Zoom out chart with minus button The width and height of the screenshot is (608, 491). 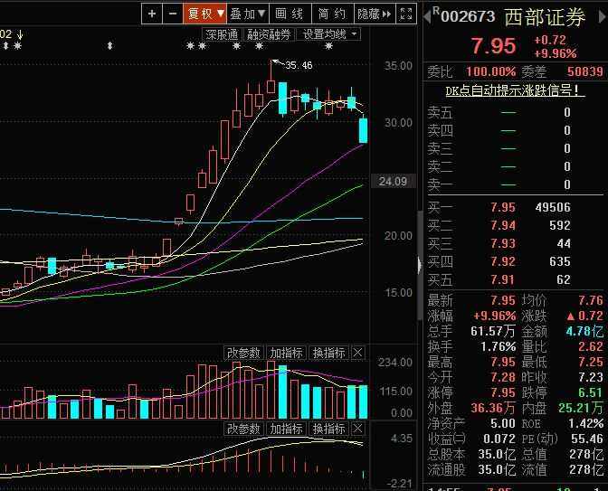[173, 14]
